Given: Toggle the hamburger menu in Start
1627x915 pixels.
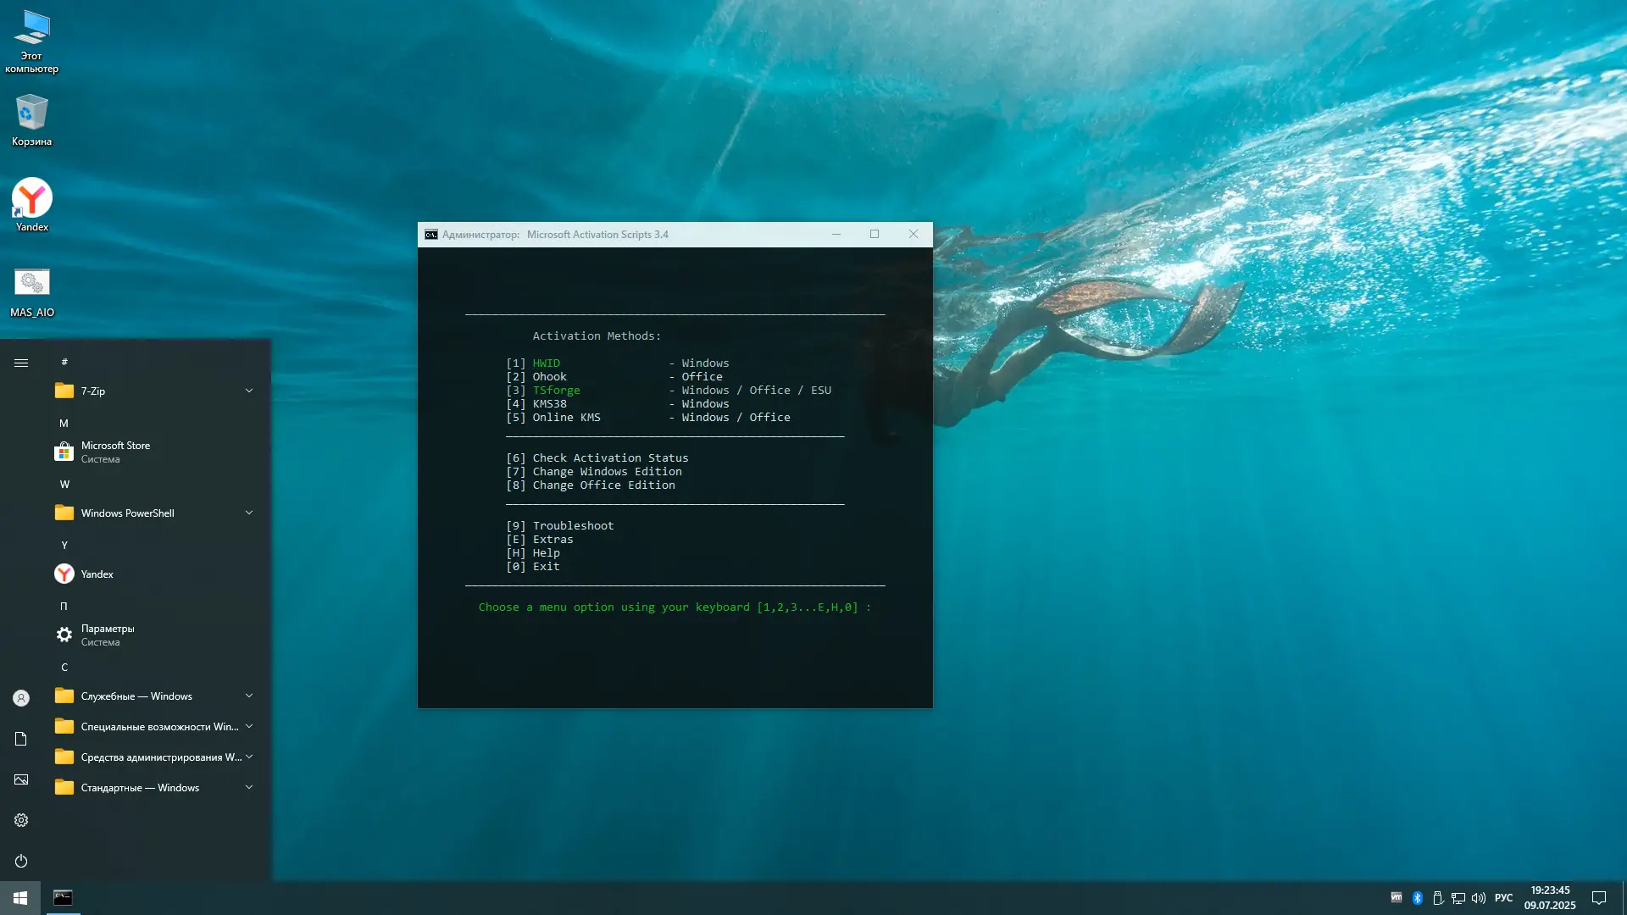Looking at the screenshot, I should pos(21,363).
